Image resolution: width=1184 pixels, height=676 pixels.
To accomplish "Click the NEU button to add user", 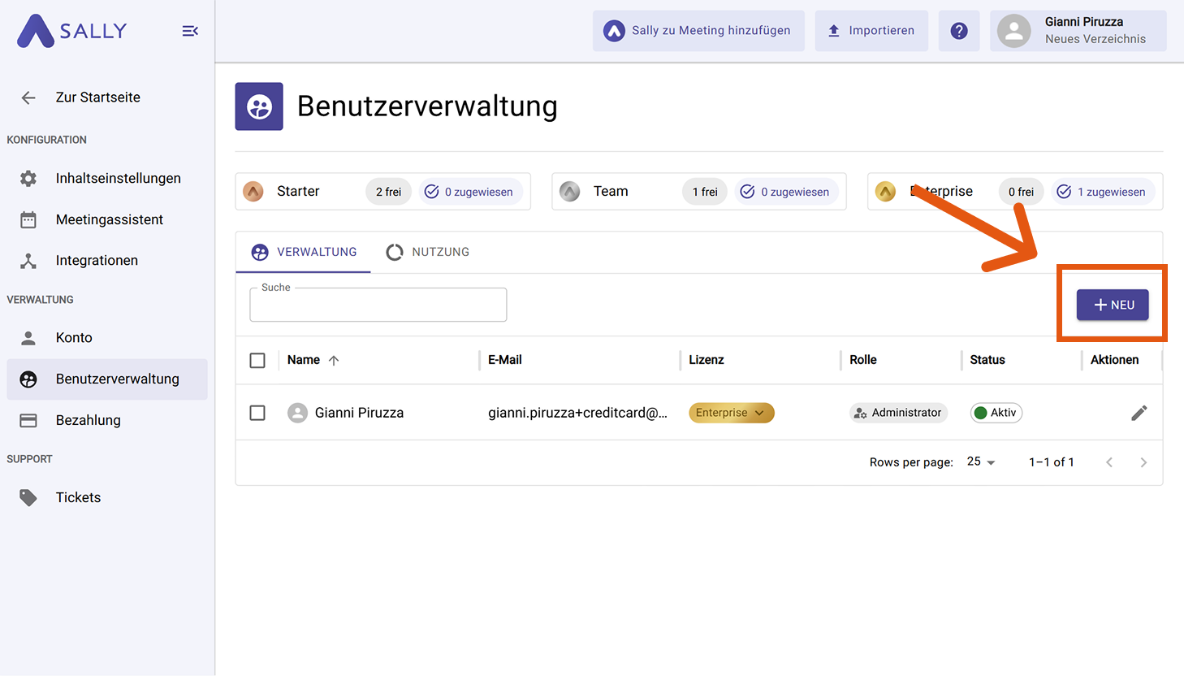I will (1113, 305).
